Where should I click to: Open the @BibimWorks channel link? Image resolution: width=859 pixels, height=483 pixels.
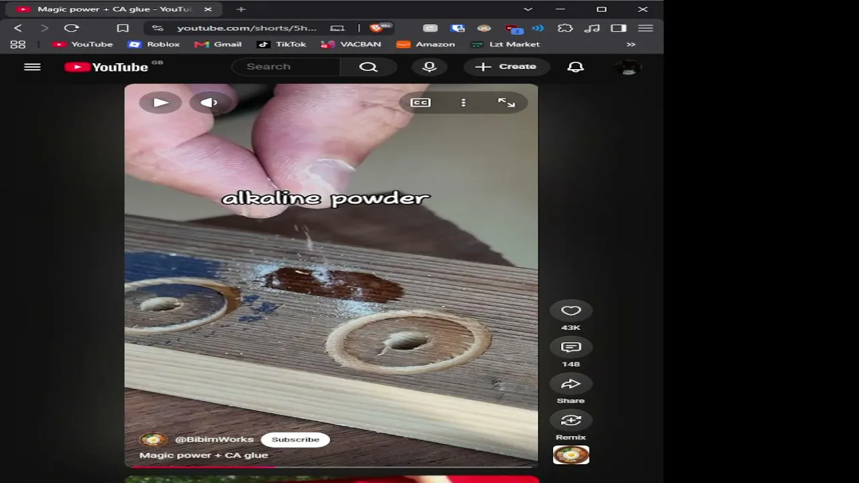tap(214, 439)
